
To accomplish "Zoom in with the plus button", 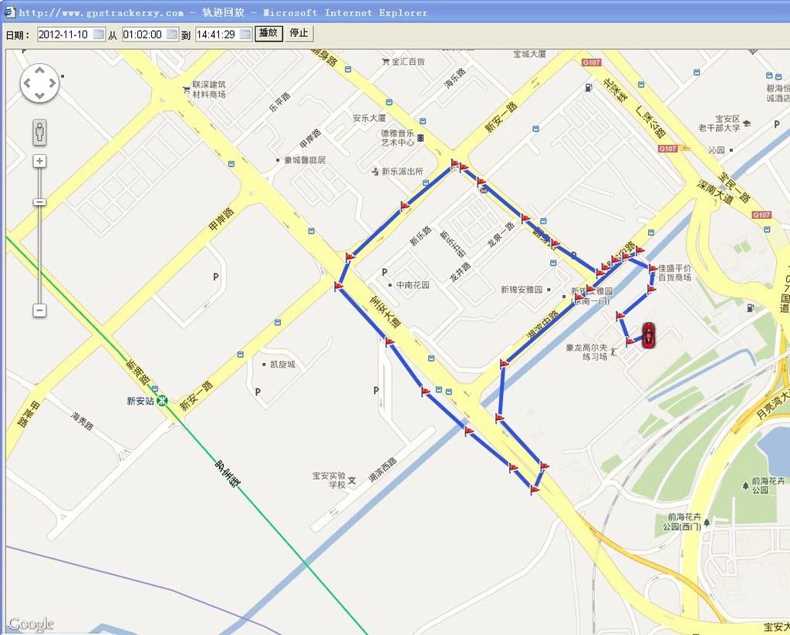I will click(40, 161).
